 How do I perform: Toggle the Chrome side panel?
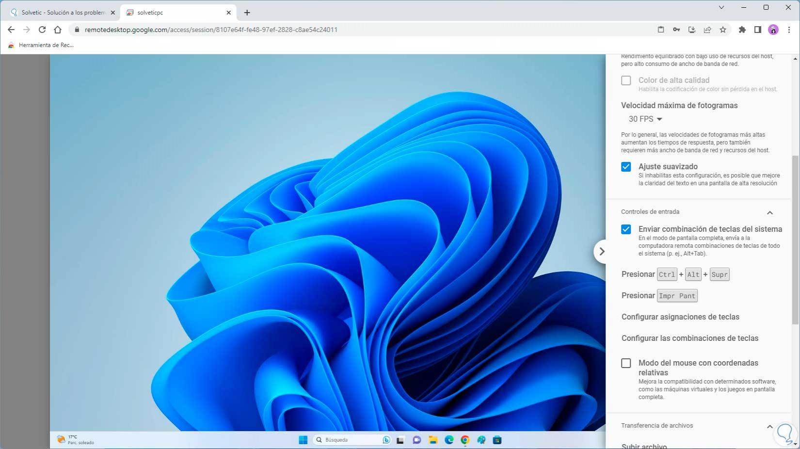757,30
